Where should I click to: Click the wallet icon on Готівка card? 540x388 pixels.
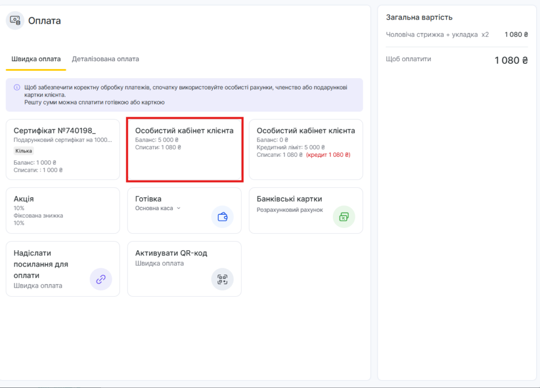223,216
